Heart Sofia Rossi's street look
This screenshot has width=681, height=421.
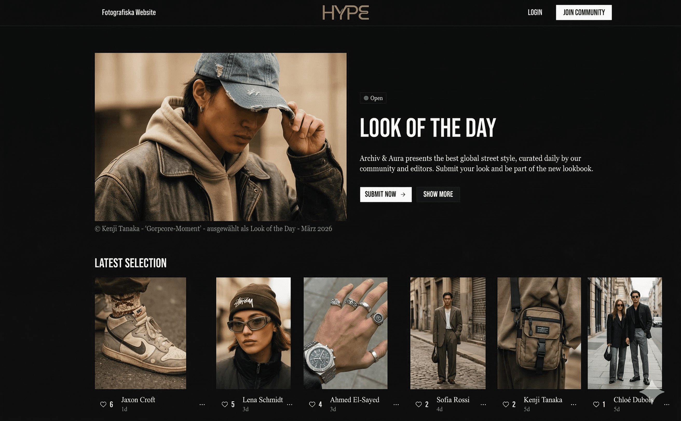419,404
